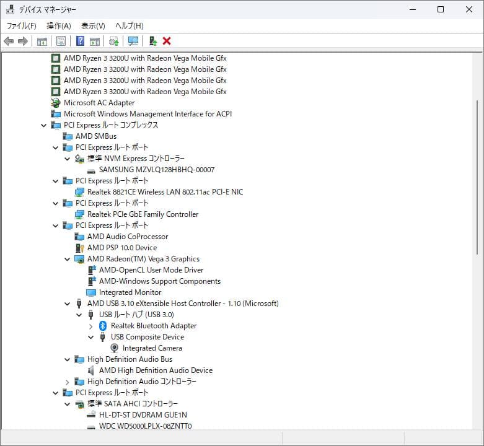
Task: Collapse USB ルート ハブ (USB 3.0) node
Action: coord(79,315)
